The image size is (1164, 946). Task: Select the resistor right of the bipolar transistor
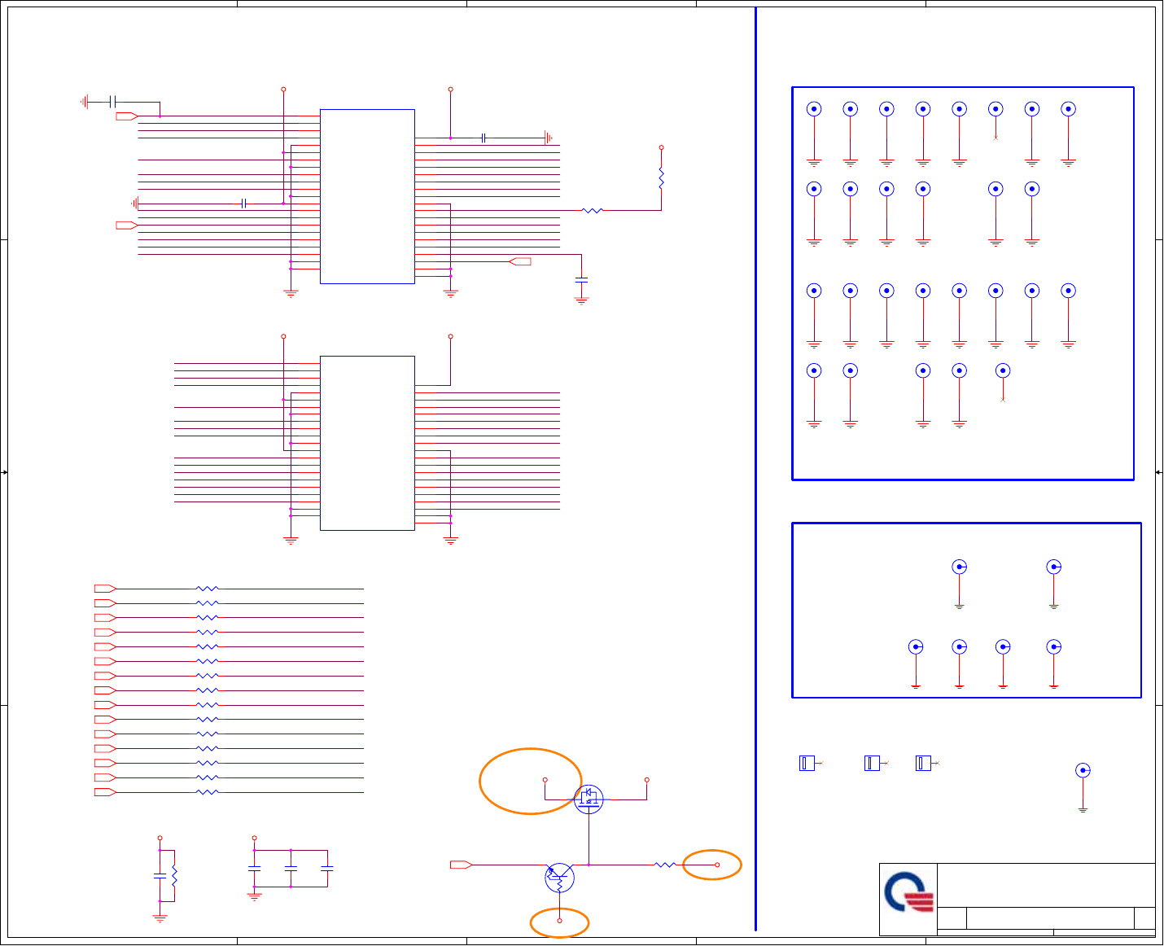[x=665, y=865]
